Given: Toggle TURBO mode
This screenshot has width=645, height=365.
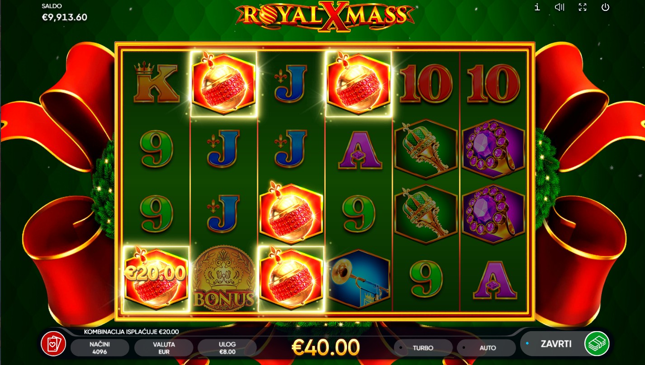Looking at the screenshot, I should (423, 348).
